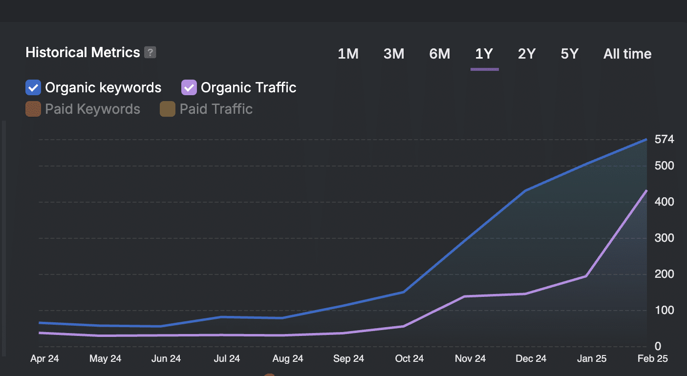Screen dimensions: 687x376
Task: Show All time metrics
Action: coord(627,54)
